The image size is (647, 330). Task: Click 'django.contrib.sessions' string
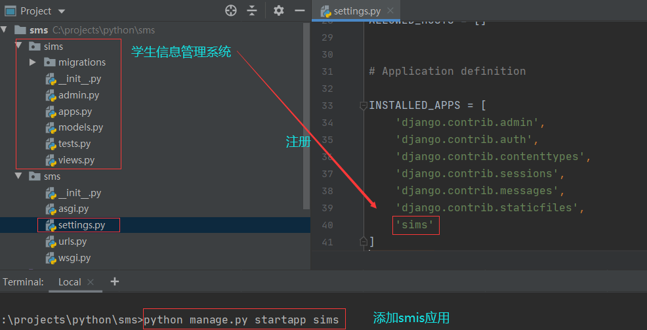point(477,174)
